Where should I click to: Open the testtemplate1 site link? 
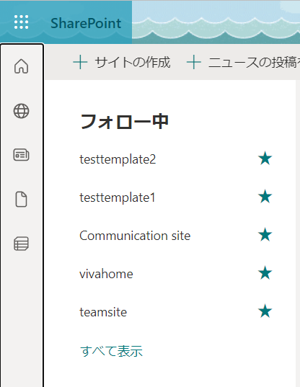[118, 197]
